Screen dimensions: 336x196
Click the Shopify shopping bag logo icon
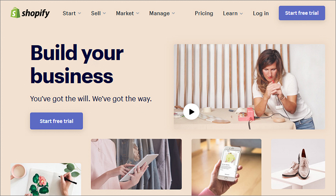coord(15,13)
